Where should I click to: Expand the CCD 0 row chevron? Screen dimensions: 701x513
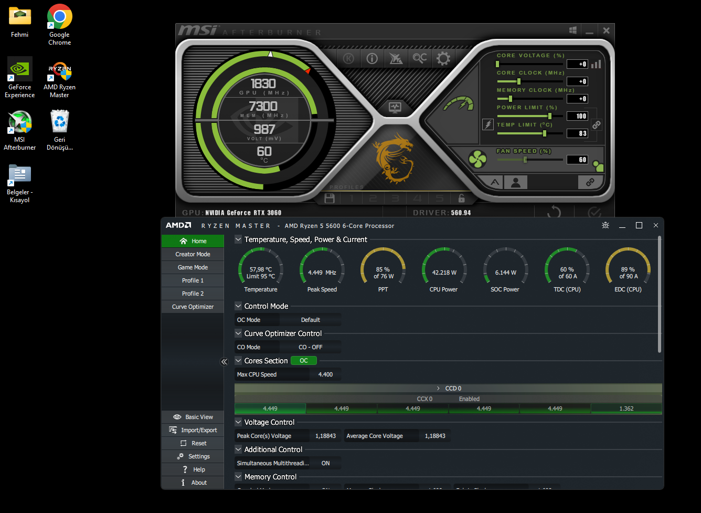[438, 389]
